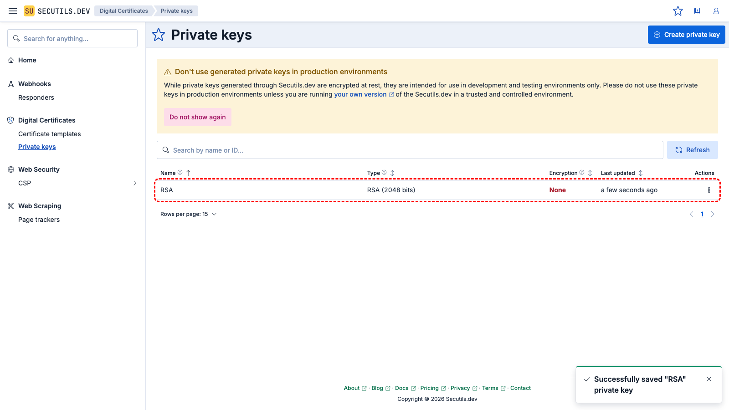Screen dimensions: 729x410
Task: Expand the CSP sidebar section
Action: [x=134, y=183]
